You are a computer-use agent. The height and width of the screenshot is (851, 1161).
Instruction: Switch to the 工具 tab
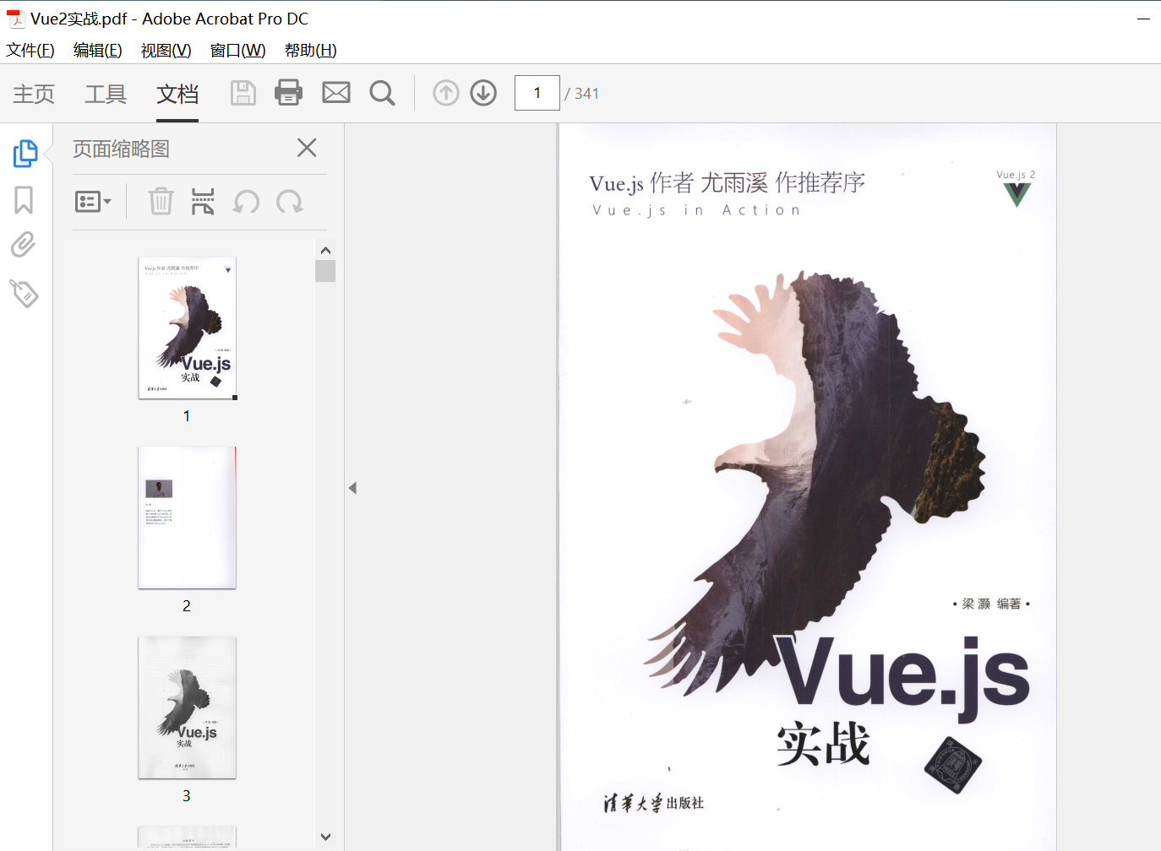click(x=106, y=94)
